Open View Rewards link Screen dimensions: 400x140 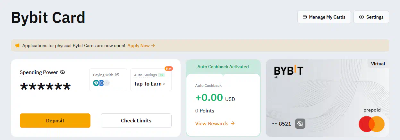(x=215, y=123)
